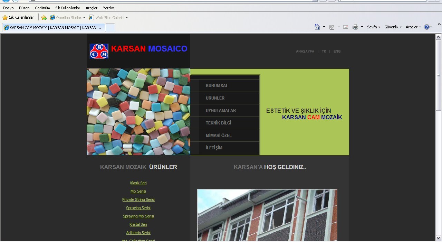Click the colorful mosaic tiles image
Screen dimensions: 442x242
point(138,112)
